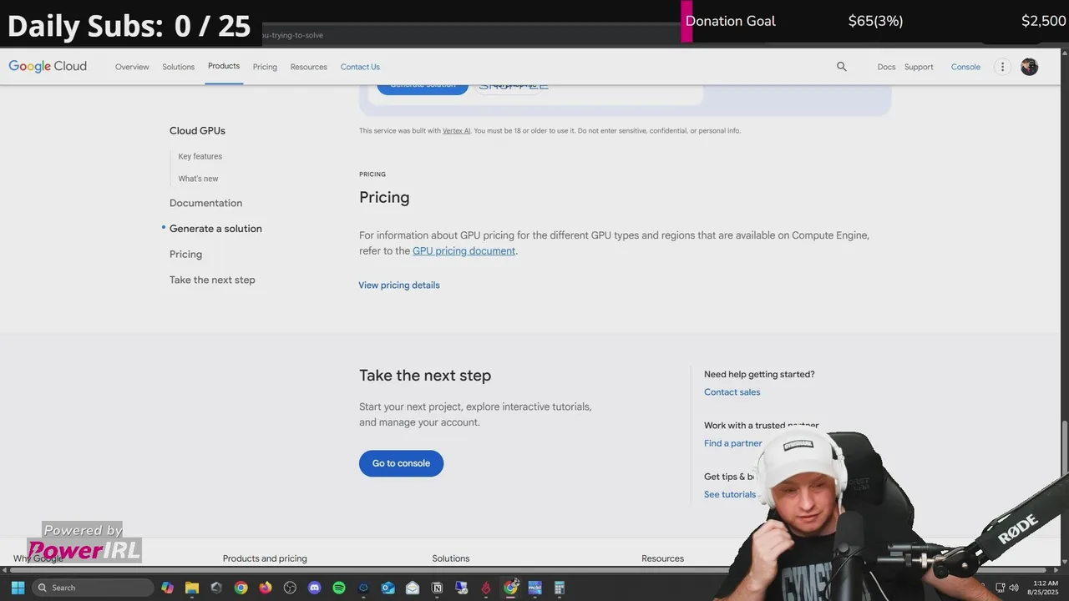This screenshot has height=601, width=1069.
Task: Click the Go to console button
Action: [401, 463]
